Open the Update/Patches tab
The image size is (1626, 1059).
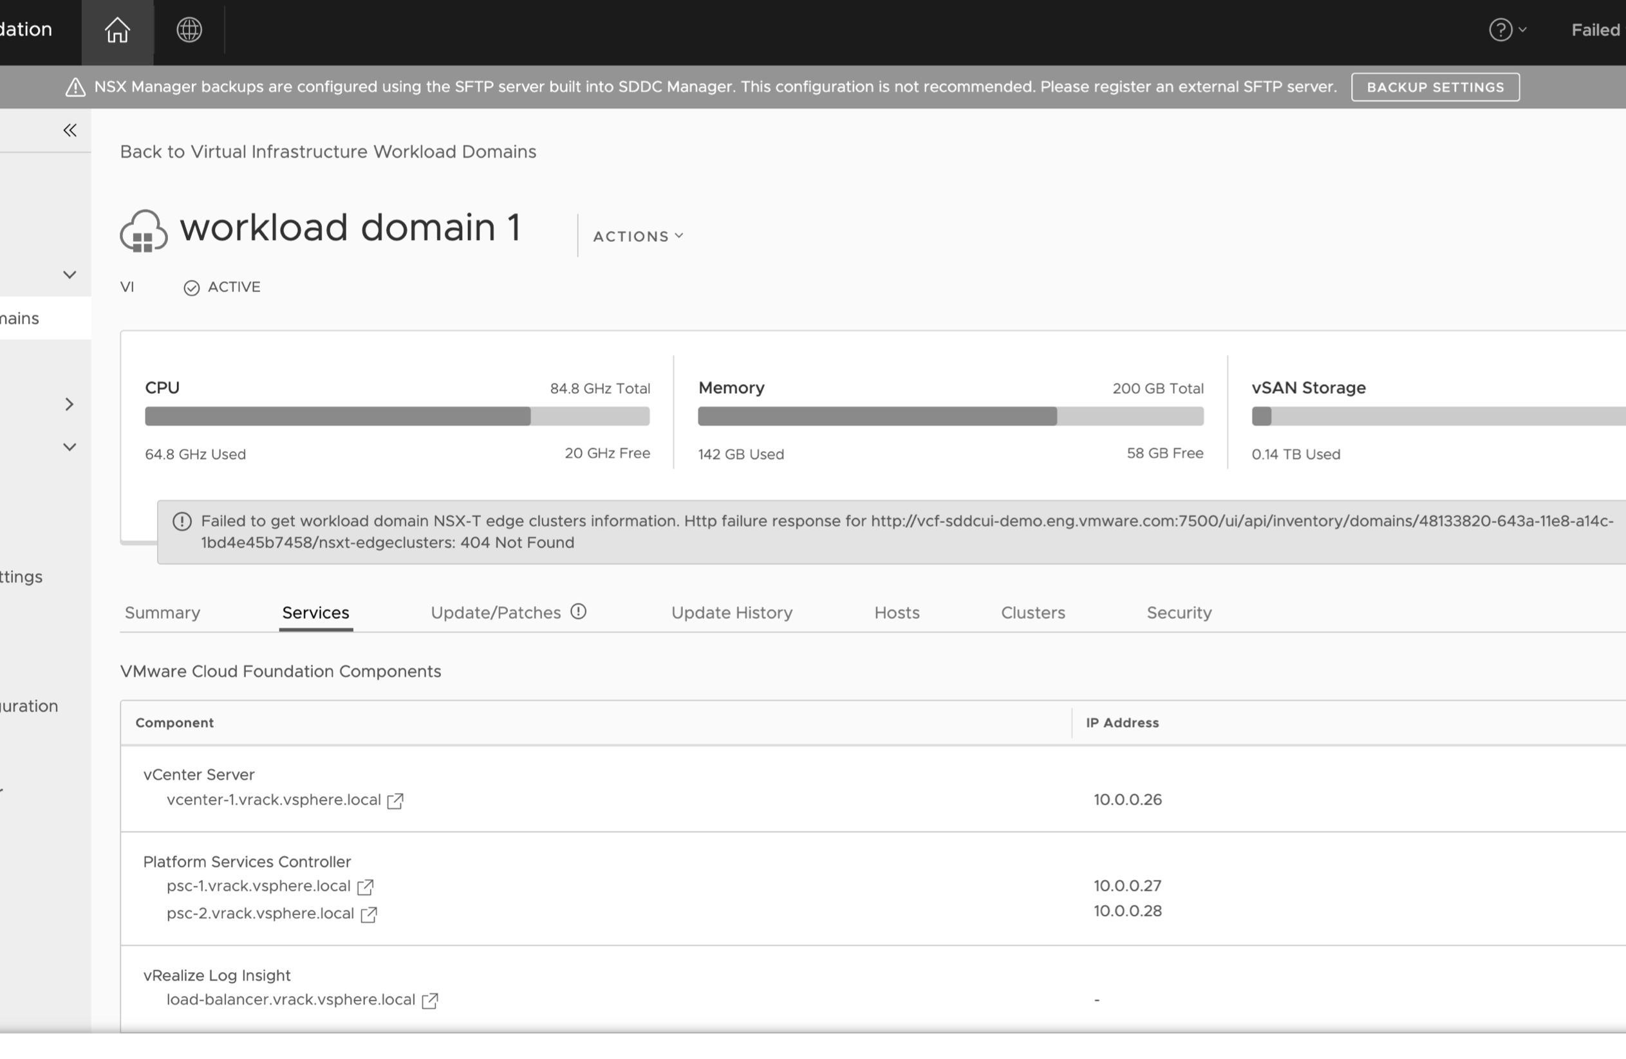click(x=495, y=612)
